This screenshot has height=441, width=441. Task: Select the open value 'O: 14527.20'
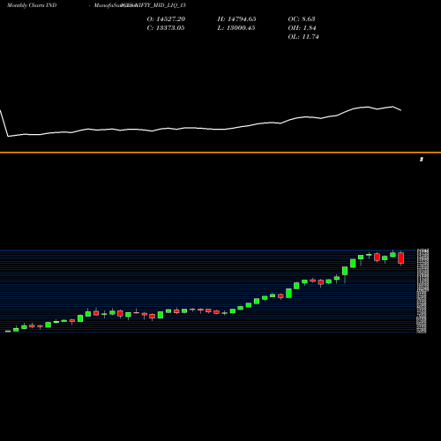click(166, 19)
